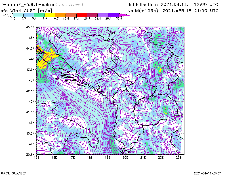Click the '43.5N' latitude label
Viewport: 227px width, 175px height.
coord(30,70)
